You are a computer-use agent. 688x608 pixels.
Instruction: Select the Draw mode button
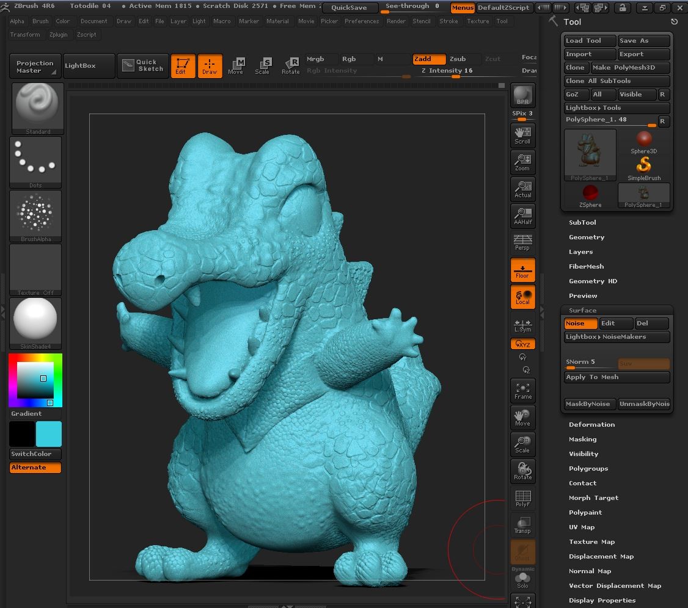pos(210,66)
